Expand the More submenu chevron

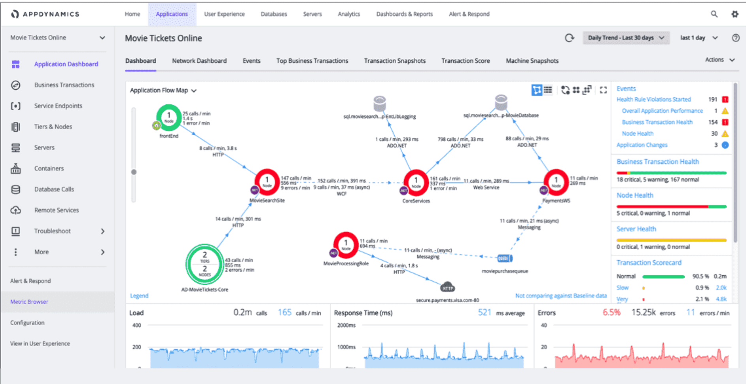point(103,252)
